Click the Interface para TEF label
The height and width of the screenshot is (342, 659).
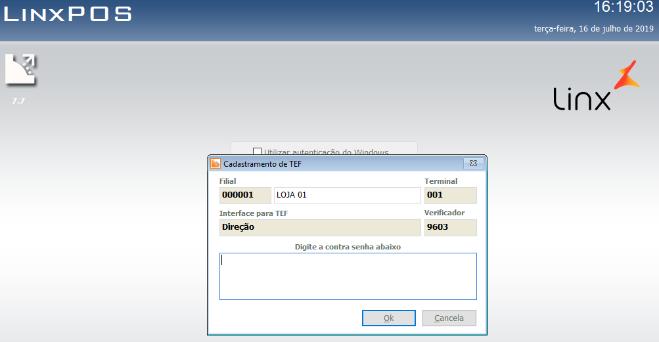click(254, 213)
